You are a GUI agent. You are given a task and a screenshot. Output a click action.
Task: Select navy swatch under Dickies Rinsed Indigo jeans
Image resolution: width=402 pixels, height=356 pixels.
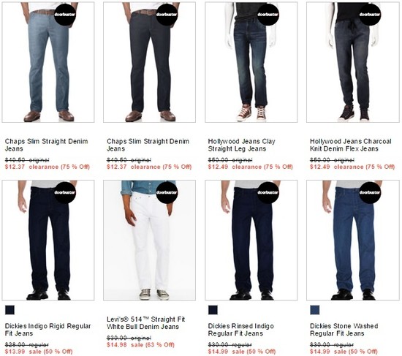coord(213,310)
